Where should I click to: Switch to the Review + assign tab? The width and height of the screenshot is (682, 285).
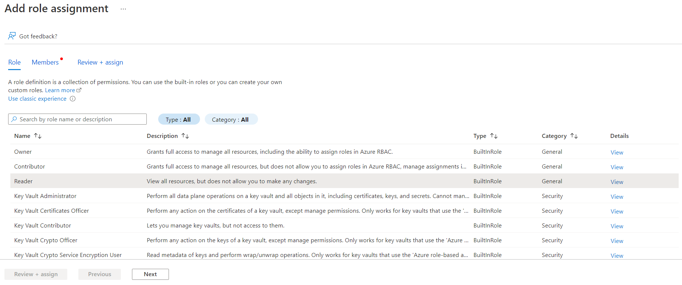tap(100, 62)
